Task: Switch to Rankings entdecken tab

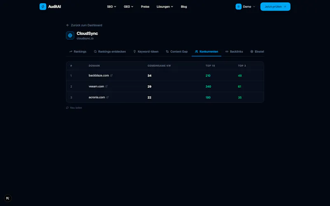Action: [x=110, y=51]
